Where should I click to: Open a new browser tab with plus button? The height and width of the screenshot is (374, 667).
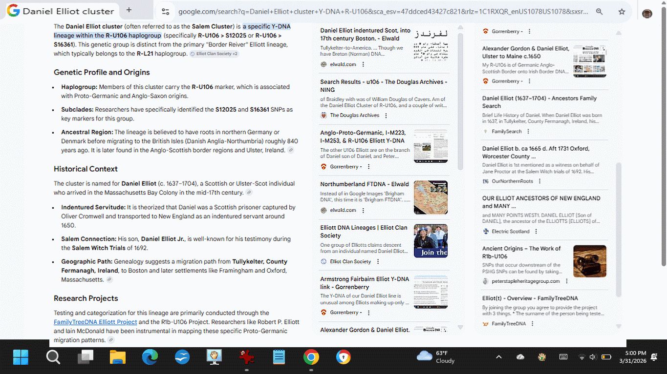[129, 10]
